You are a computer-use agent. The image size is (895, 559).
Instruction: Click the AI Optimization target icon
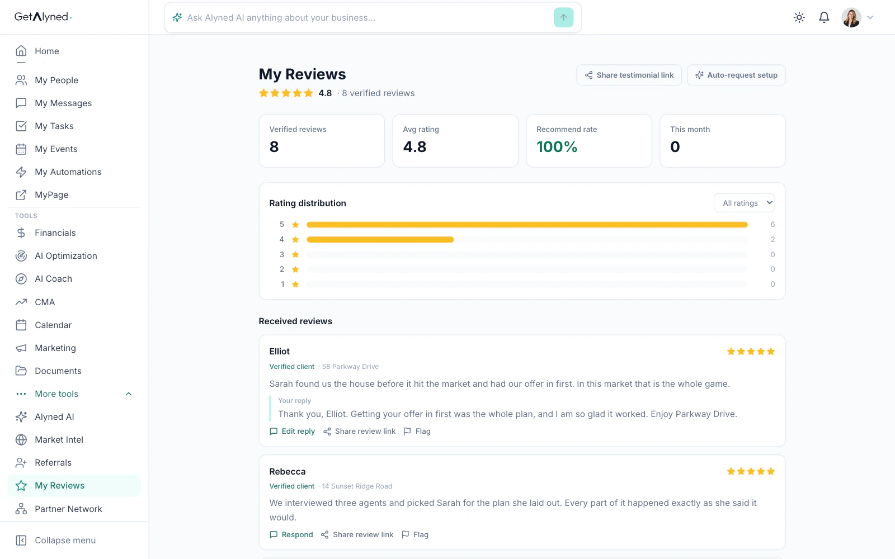click(x=21, y=255)
